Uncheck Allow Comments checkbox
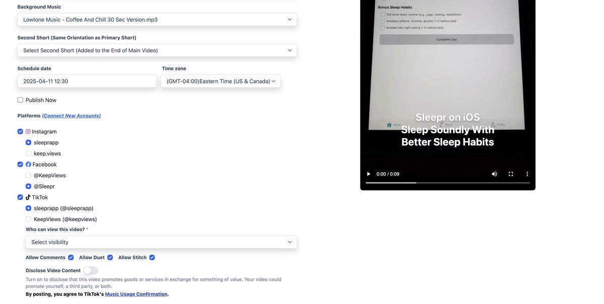 tap(71, 258)
